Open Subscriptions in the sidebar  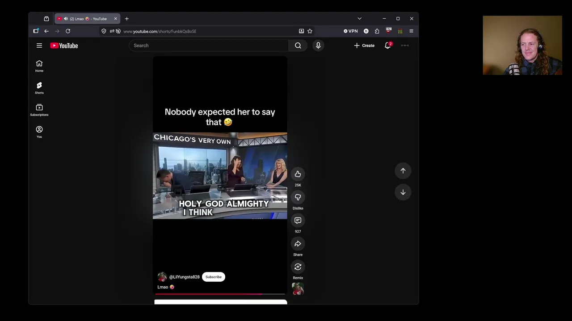click(x=39, y=110)
